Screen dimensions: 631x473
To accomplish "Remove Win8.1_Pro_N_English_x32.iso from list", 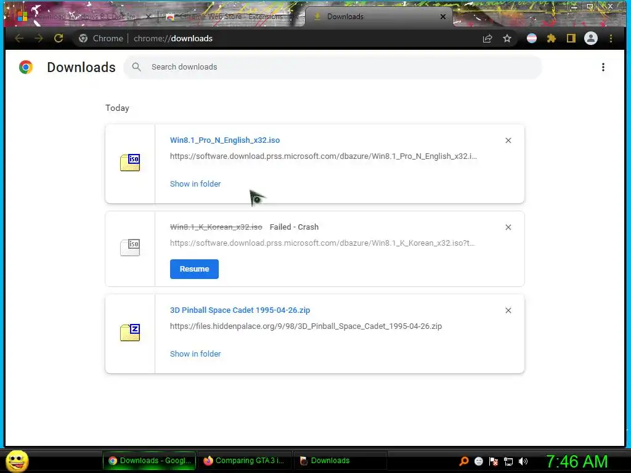I will (x=508, y=140).
